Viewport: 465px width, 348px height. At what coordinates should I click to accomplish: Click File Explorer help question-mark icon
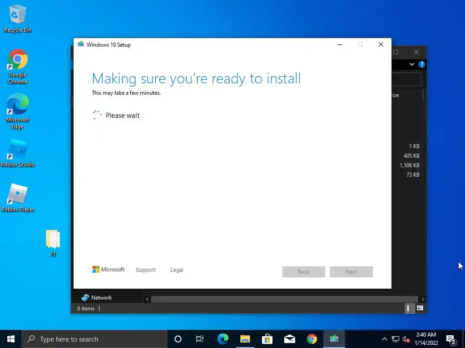421,64
